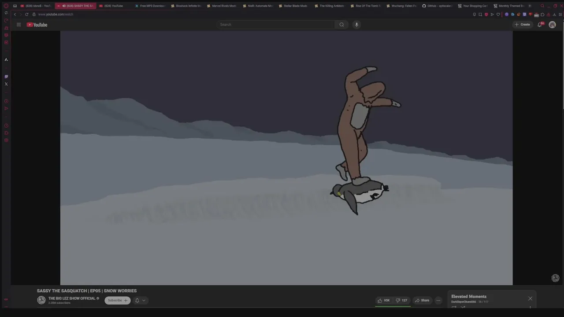This screenshot has height=317, width=564.
Task: Switch to the 'bbno$ - YouTube' tab
Action: click(36, 6)
